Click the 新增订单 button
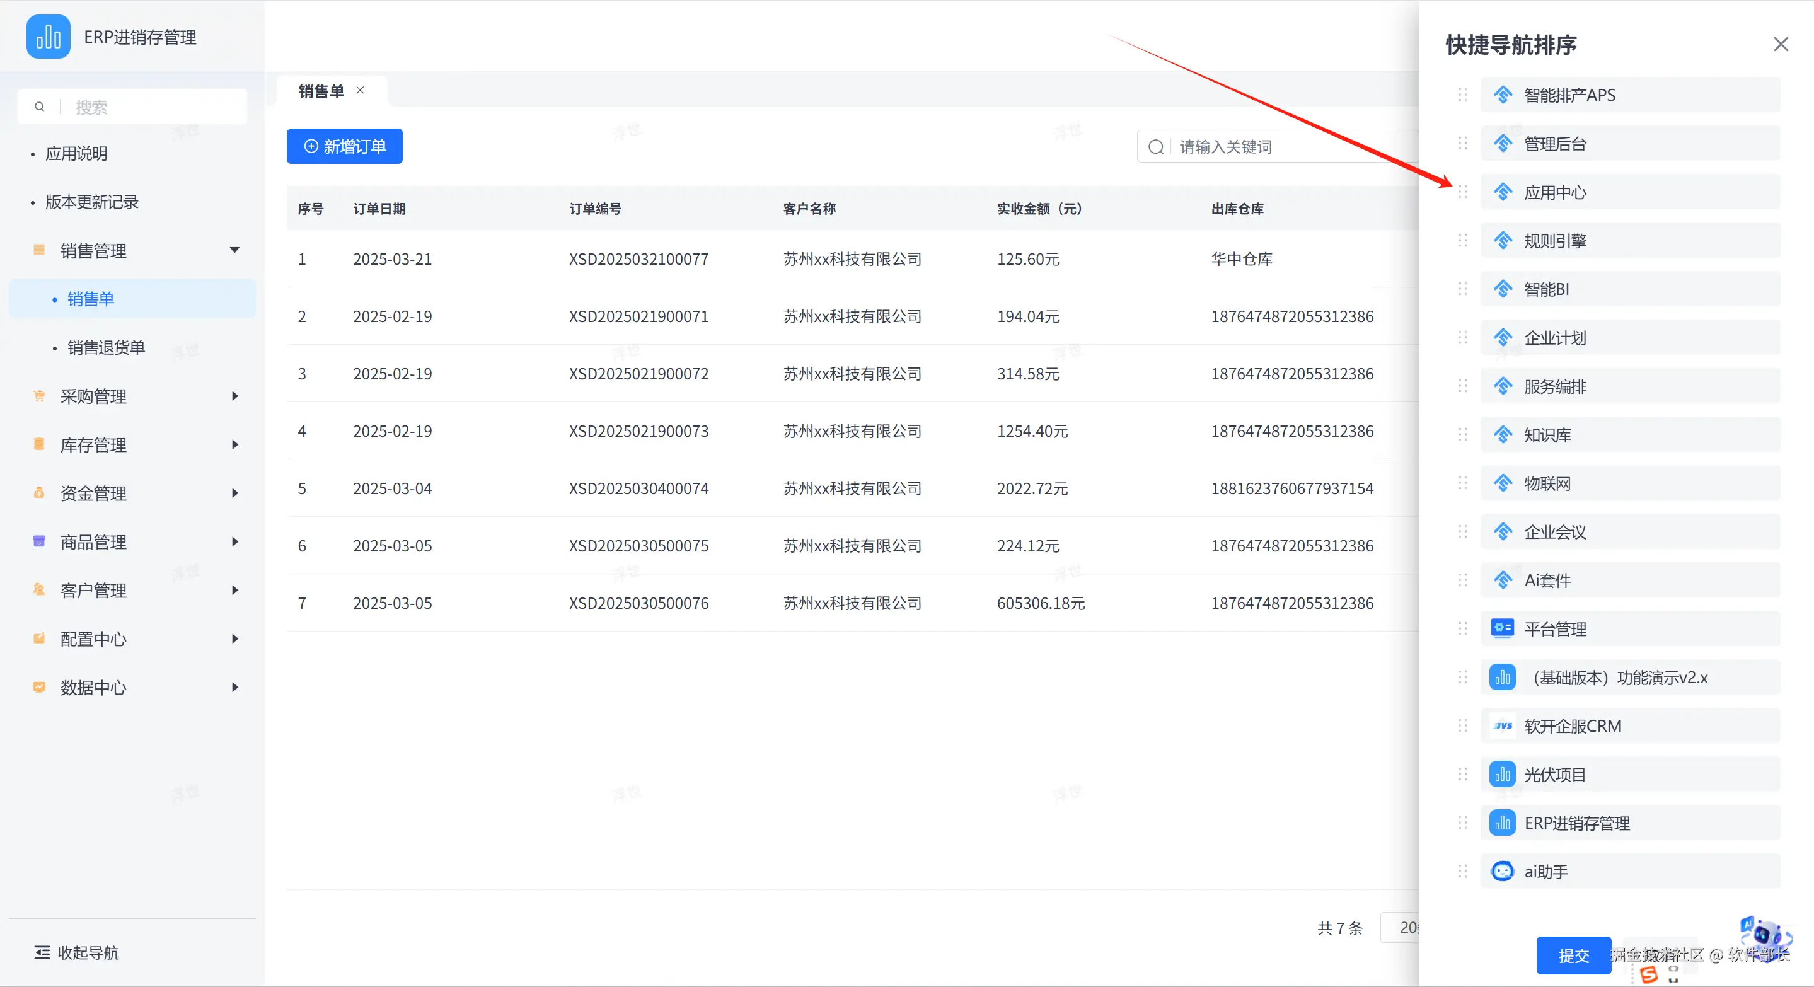The width and height of the screenshot is (1814, 987). [344, 146]
